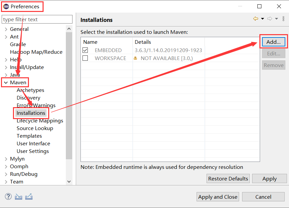Expand the Oomph tree node
This screenshot has width=289, height=208.
coord(6,167)
